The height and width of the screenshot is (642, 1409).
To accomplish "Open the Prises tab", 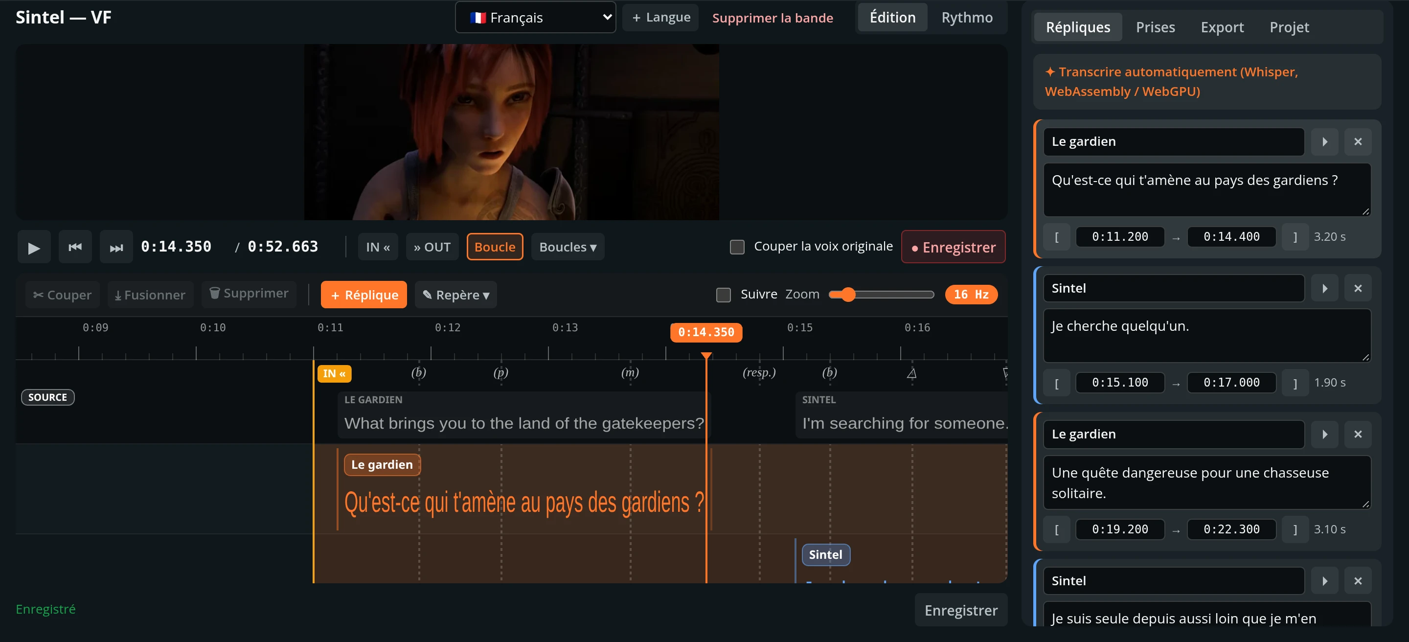I will tap(1155, 27).
